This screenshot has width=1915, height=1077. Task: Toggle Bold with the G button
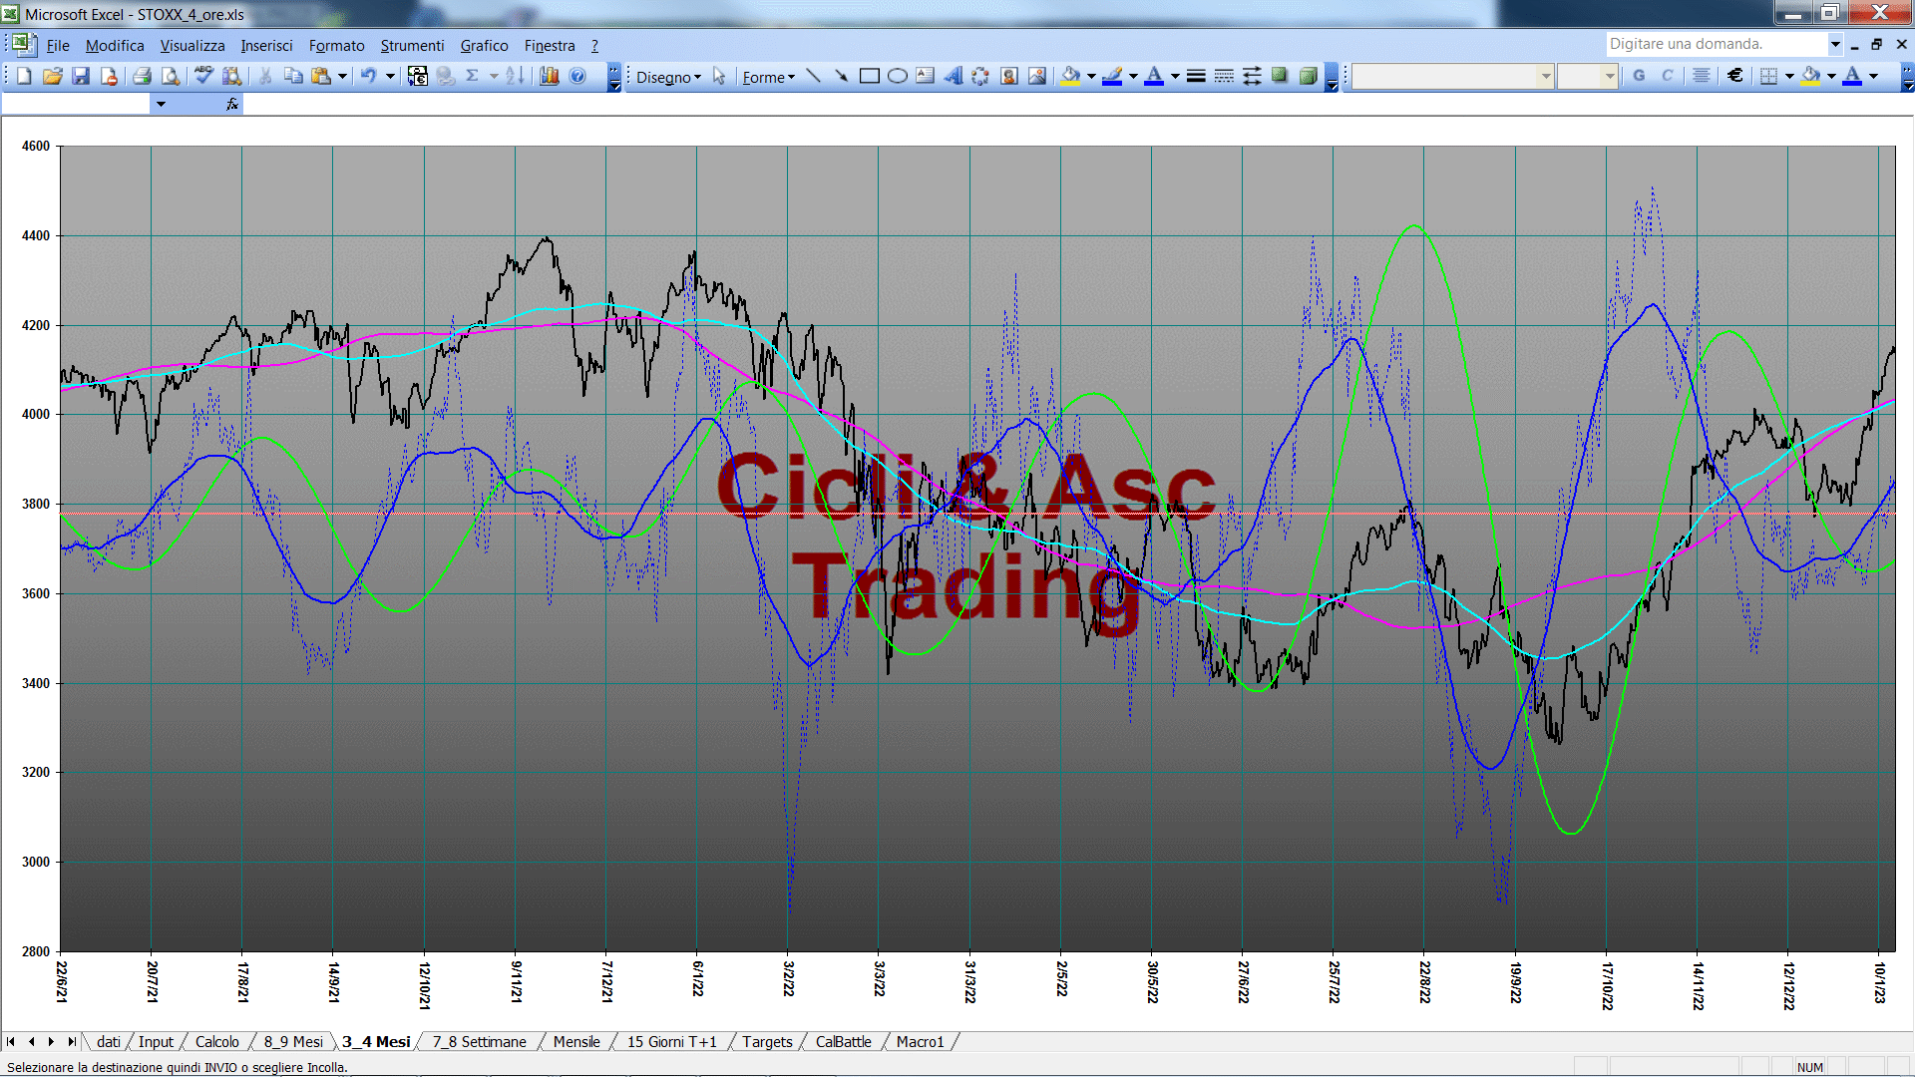tap(1639, 76)
